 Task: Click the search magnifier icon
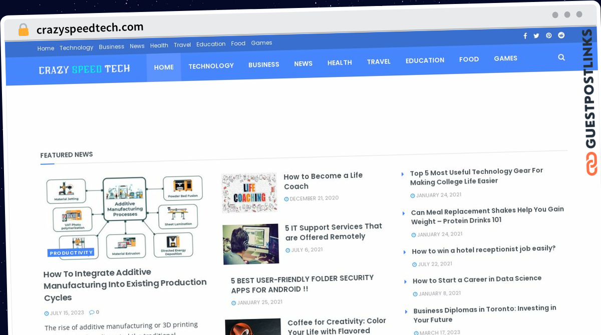(561, 57)
